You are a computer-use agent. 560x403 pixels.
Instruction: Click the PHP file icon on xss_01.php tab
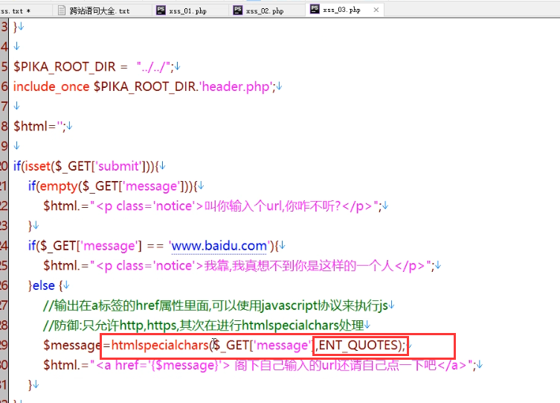pos(161,10)
